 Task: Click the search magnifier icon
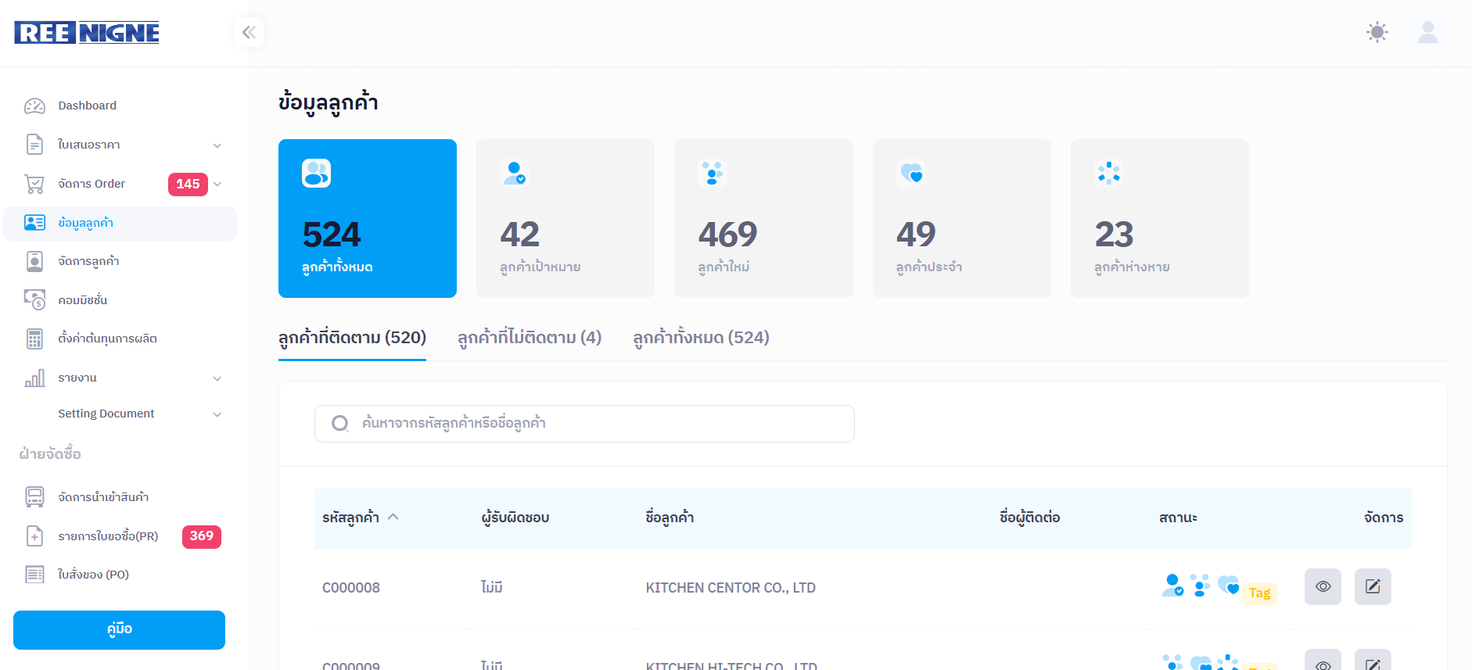pos(340,424)
